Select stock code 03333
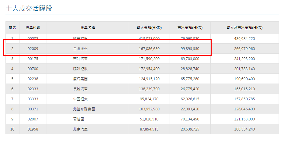This screenshot has height=143, width=285. tap(33, 99)
